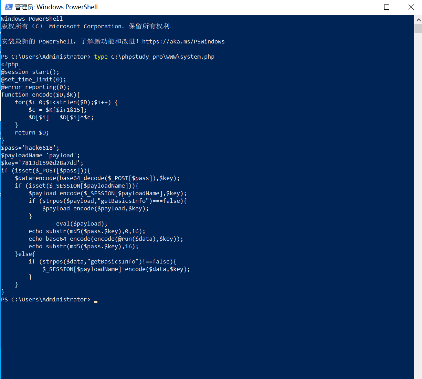
Task: Click the 'return $D;' line
Action: pyautogui.click(x=32, y=132)
